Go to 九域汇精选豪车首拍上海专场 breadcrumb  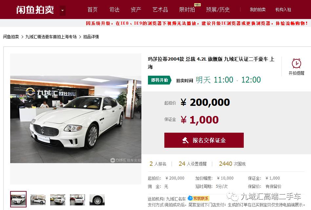pyautogui.click(x=51, y=37)
